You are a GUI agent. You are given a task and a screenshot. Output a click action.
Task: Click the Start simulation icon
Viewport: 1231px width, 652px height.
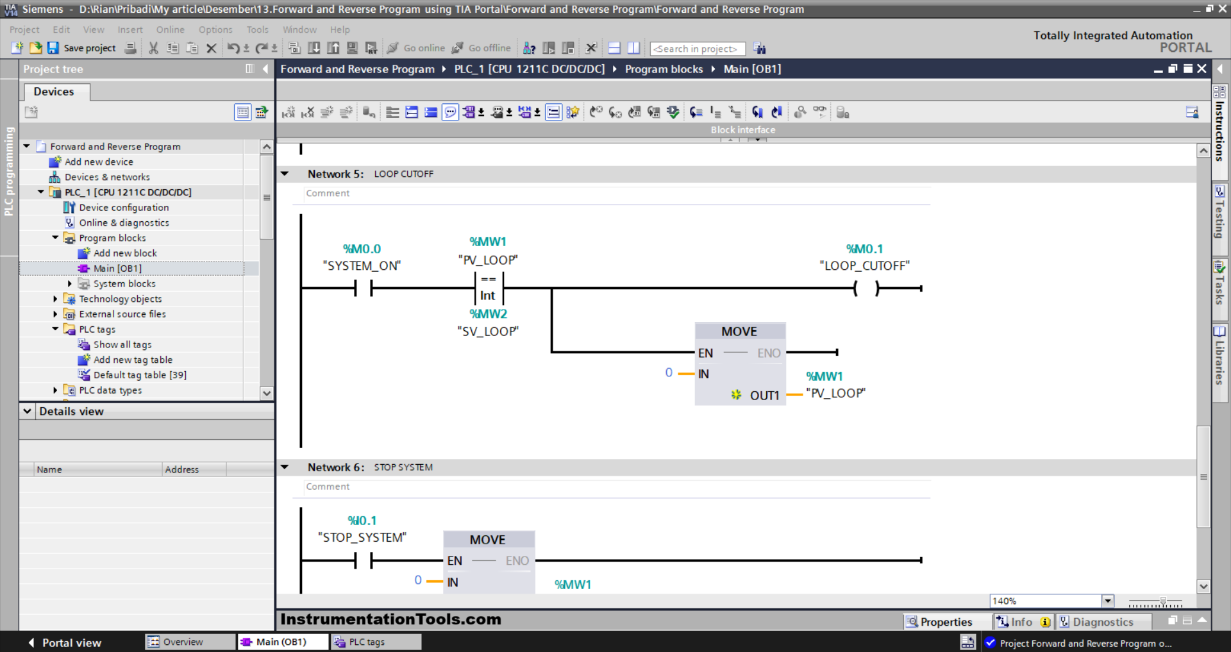coord(352,48)
